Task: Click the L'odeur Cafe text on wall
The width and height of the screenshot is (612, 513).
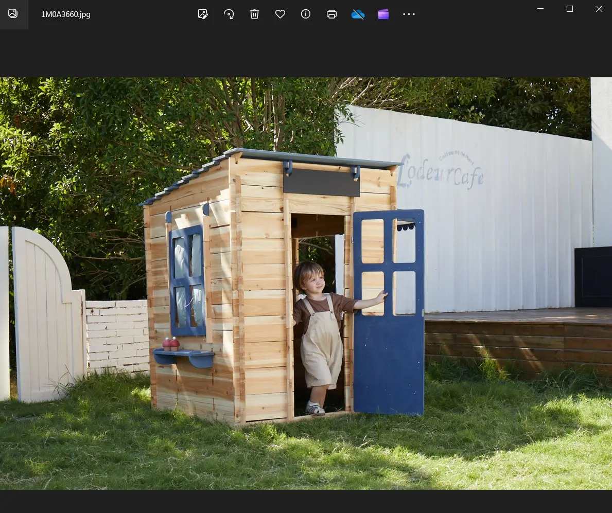Action: [442, 172]
